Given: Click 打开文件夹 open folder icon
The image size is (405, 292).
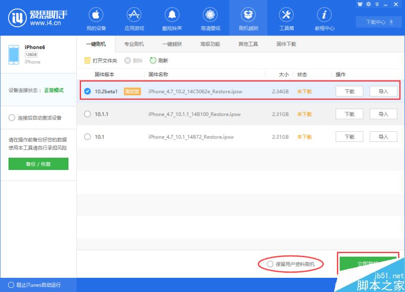Looking at the screenshot, I should point(87,60).
